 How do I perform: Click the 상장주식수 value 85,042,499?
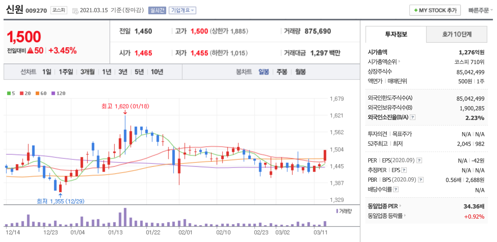[x=470, y=72]
